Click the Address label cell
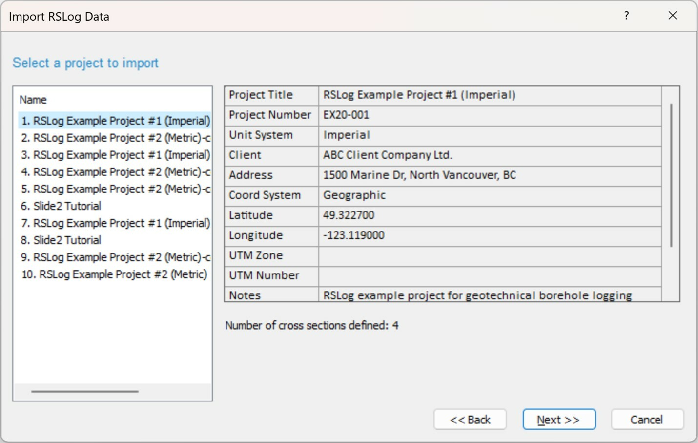Viewport: 698px width, 443px height. (271, 175)
